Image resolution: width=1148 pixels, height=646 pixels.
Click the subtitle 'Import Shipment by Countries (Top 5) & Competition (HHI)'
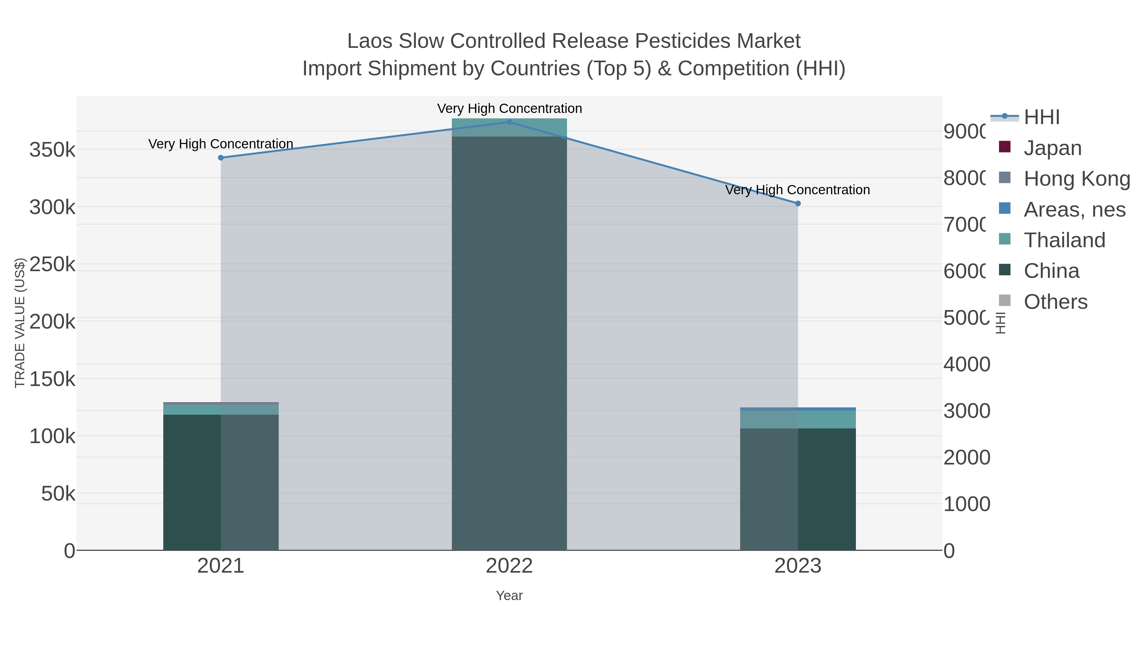(574, 69)
